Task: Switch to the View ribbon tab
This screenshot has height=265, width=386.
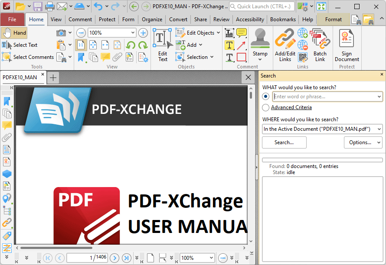Action: tap(56, 19)
